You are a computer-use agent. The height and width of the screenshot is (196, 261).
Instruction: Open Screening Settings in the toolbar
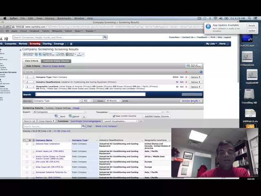click(28, 54)
